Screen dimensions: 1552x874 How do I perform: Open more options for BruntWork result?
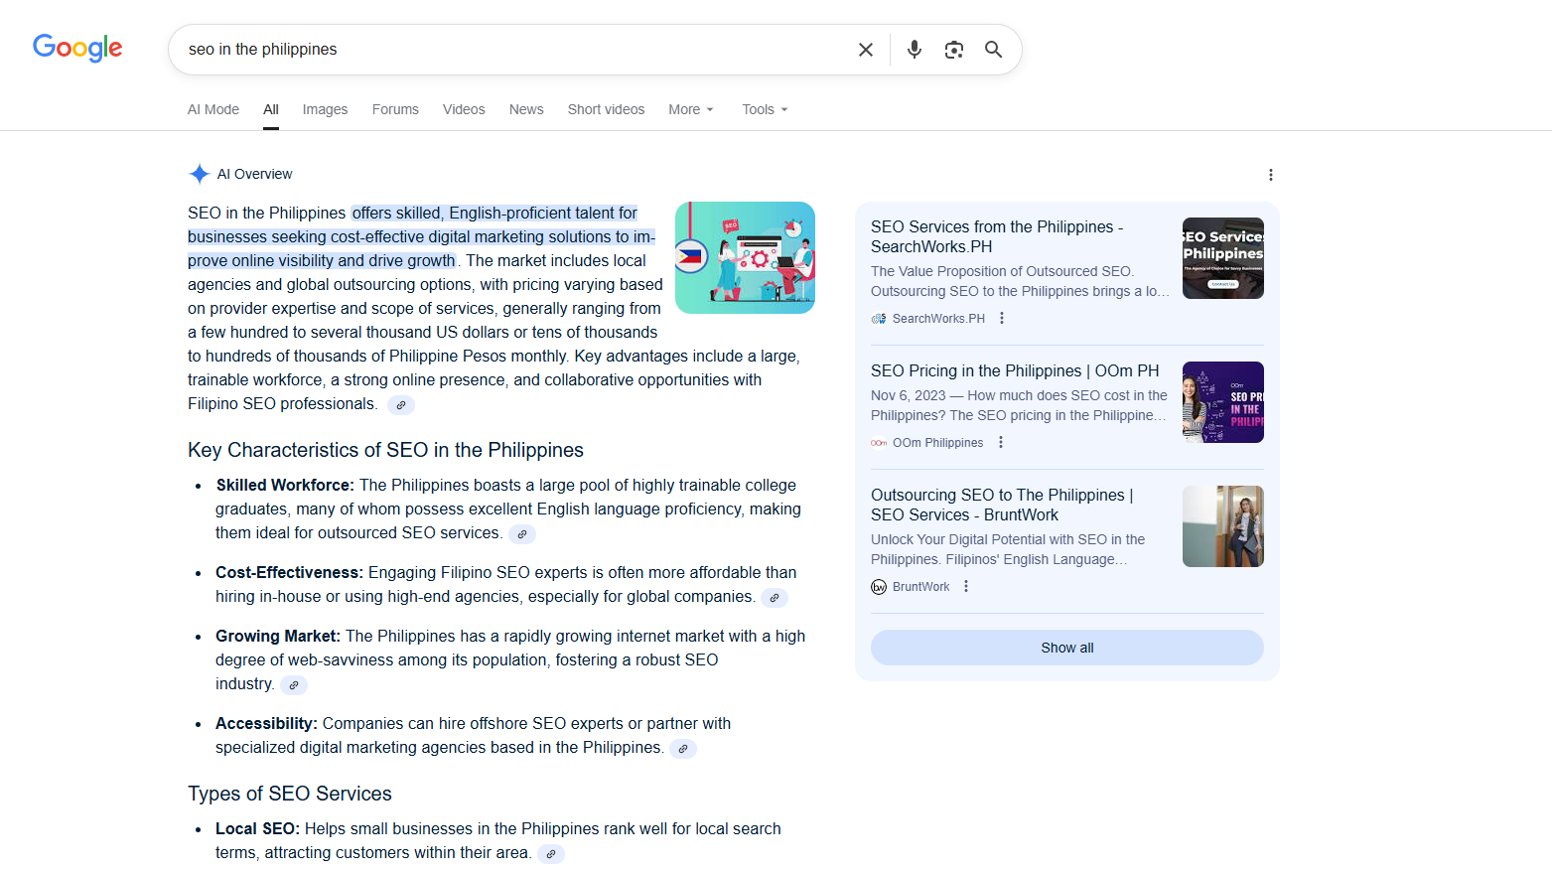point(966,586)
